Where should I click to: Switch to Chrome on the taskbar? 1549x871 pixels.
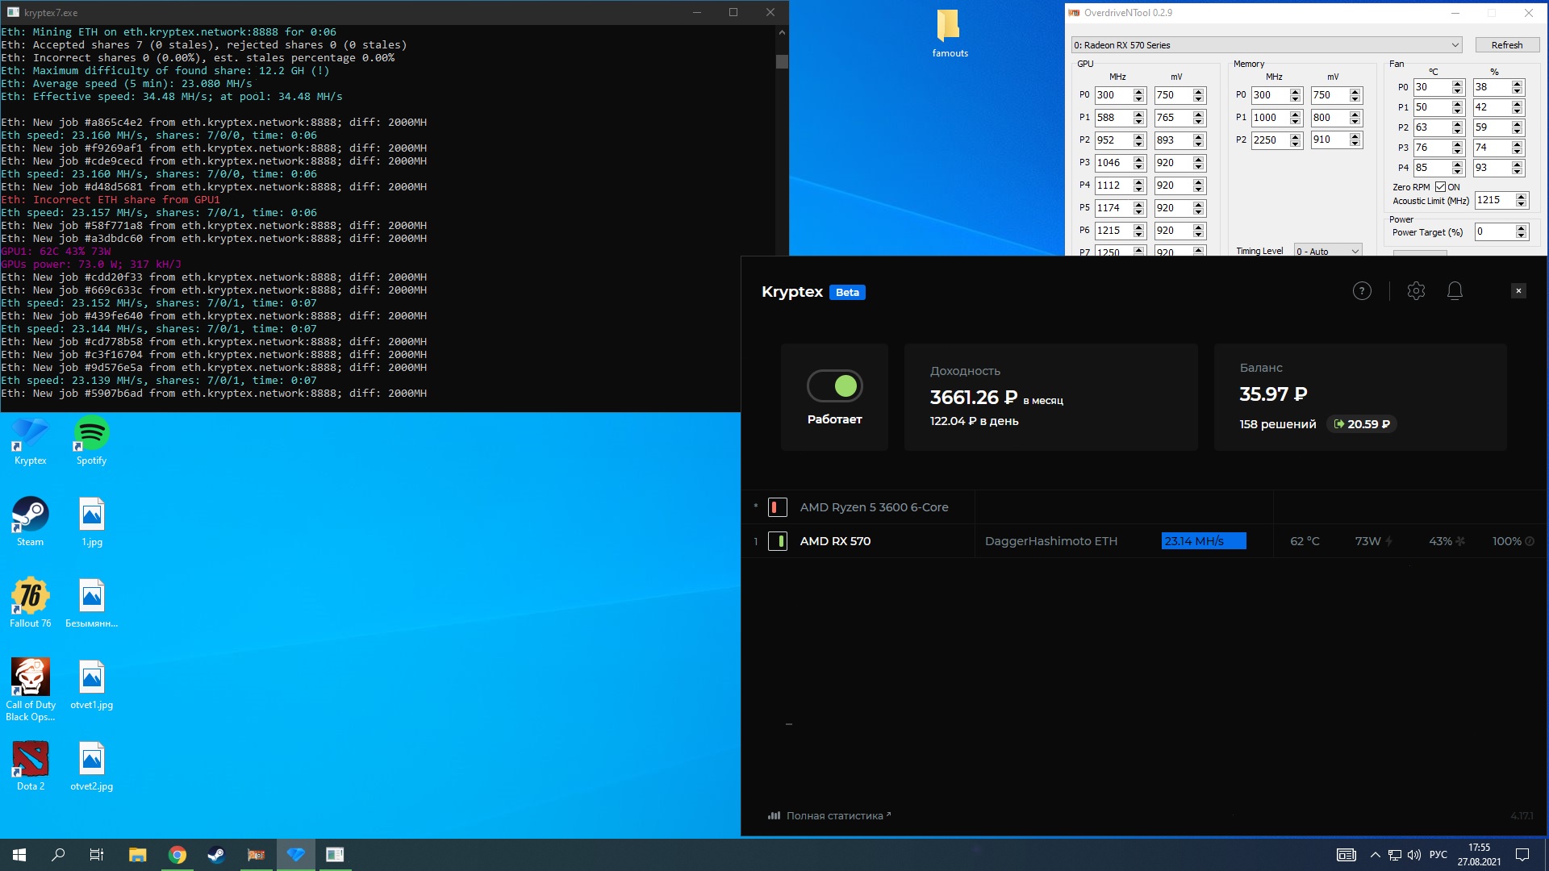click(177, 855)
